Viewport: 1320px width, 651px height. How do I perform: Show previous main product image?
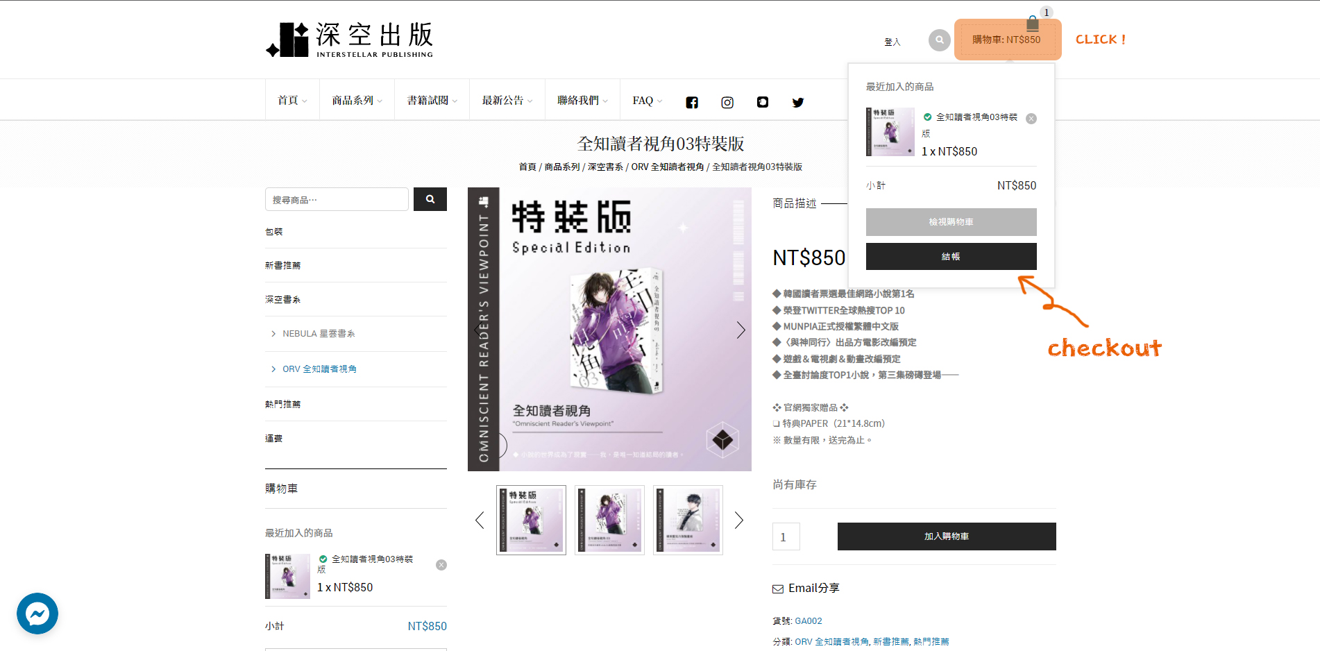[x=479, y=330]
